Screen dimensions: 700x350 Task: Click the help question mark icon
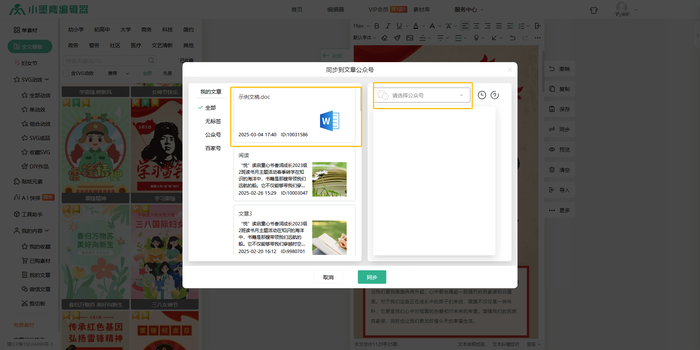[x=495, y=95]
